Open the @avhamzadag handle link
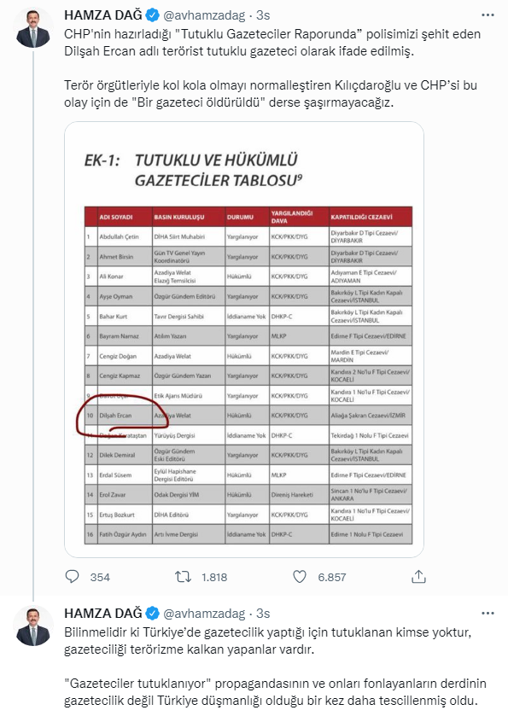508x716 pixels. 205,13
